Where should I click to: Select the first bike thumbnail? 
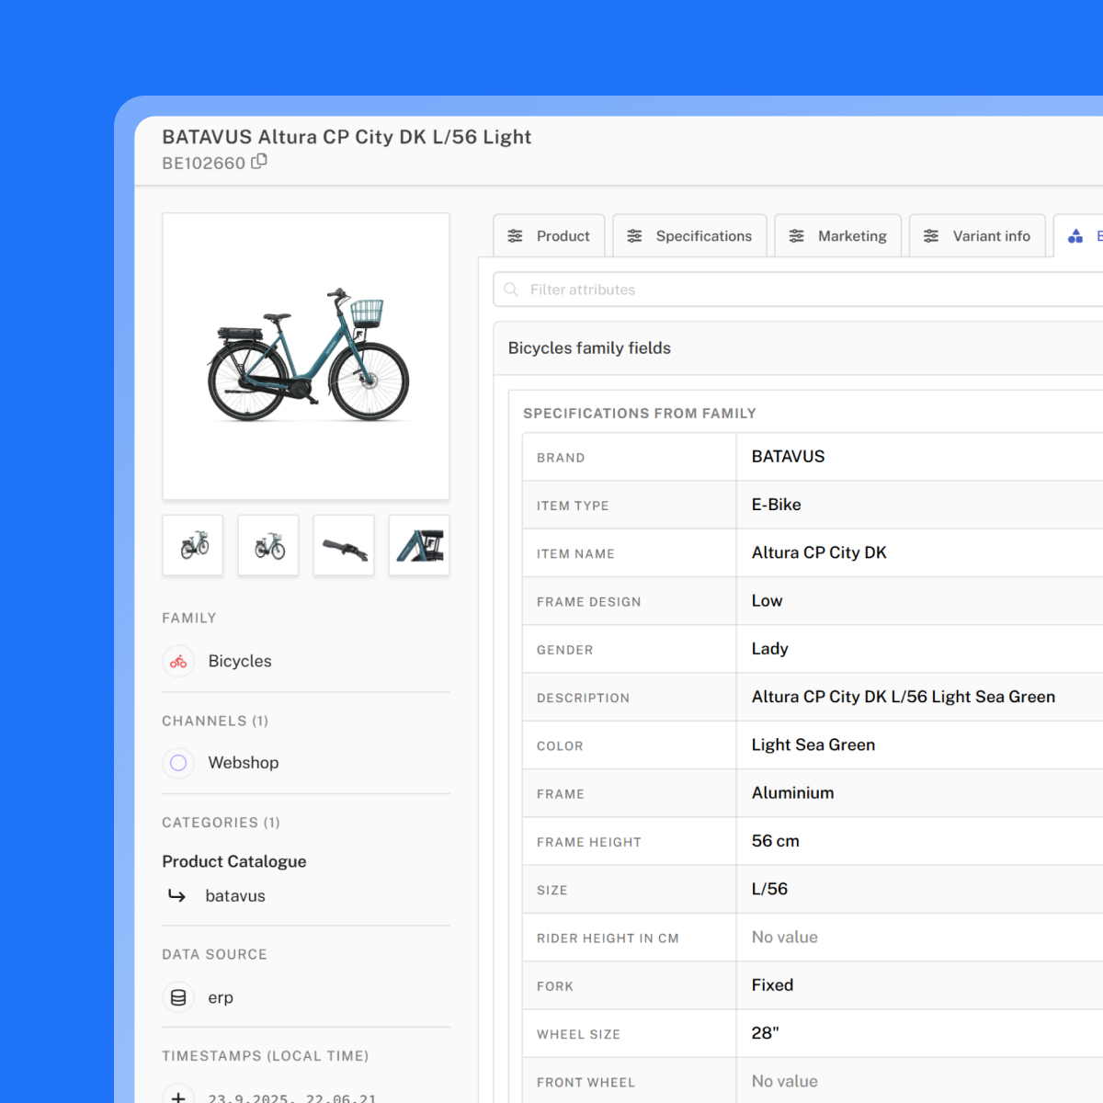coord(193,546)
